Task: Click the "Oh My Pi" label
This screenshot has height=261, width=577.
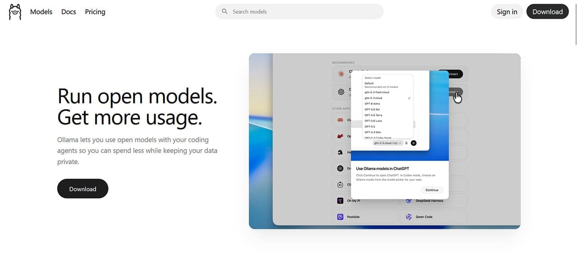Action: (x=353, y=201)
